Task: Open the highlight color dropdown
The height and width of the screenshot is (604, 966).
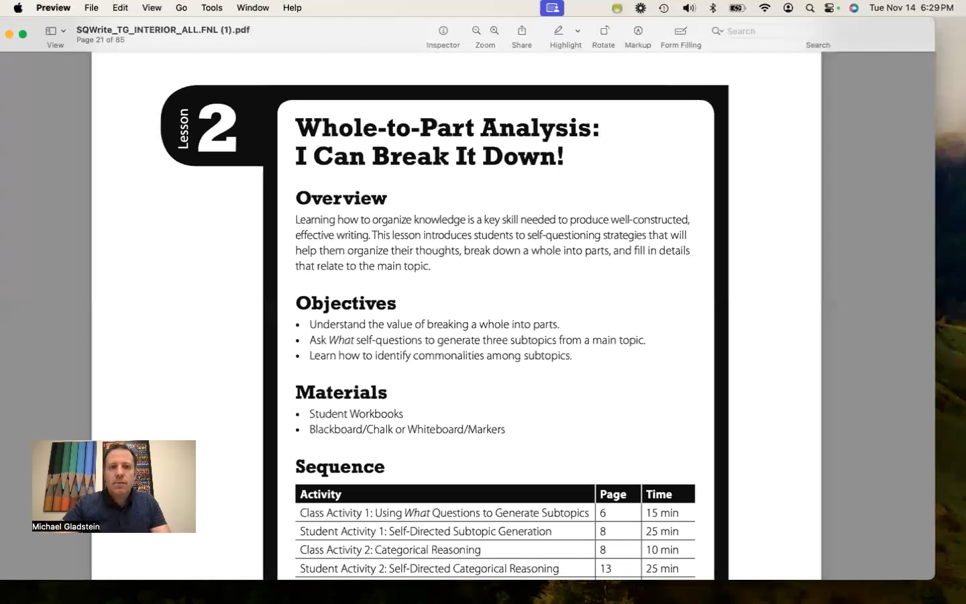Action: (578, 31)
